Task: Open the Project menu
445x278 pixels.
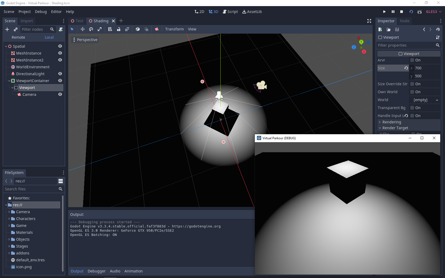Action: 25,12
